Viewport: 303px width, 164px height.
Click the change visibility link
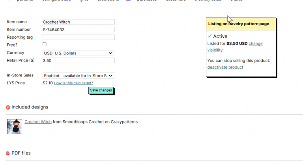coord(256,43)
